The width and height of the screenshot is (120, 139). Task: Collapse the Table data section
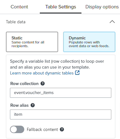coord(112,22)
